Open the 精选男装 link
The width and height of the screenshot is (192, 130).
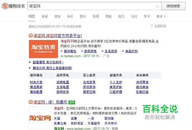(36, 87)
